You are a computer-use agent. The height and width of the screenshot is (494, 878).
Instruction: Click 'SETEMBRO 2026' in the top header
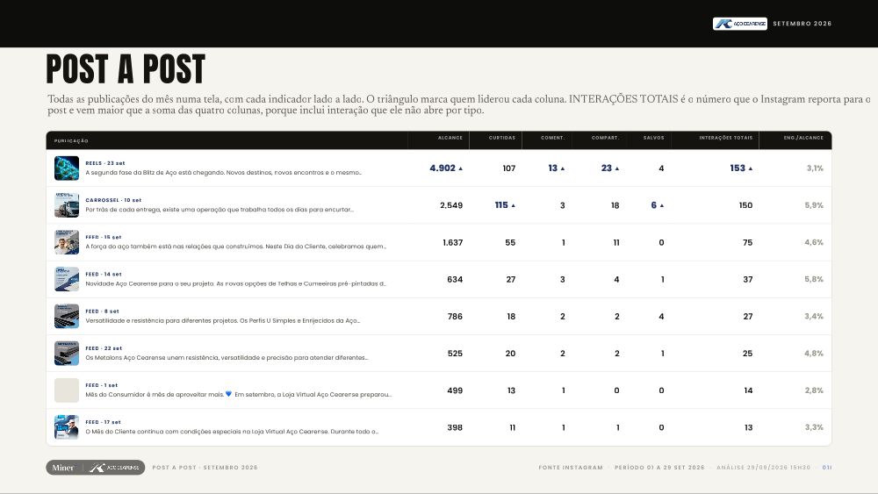tap(802, 24)
